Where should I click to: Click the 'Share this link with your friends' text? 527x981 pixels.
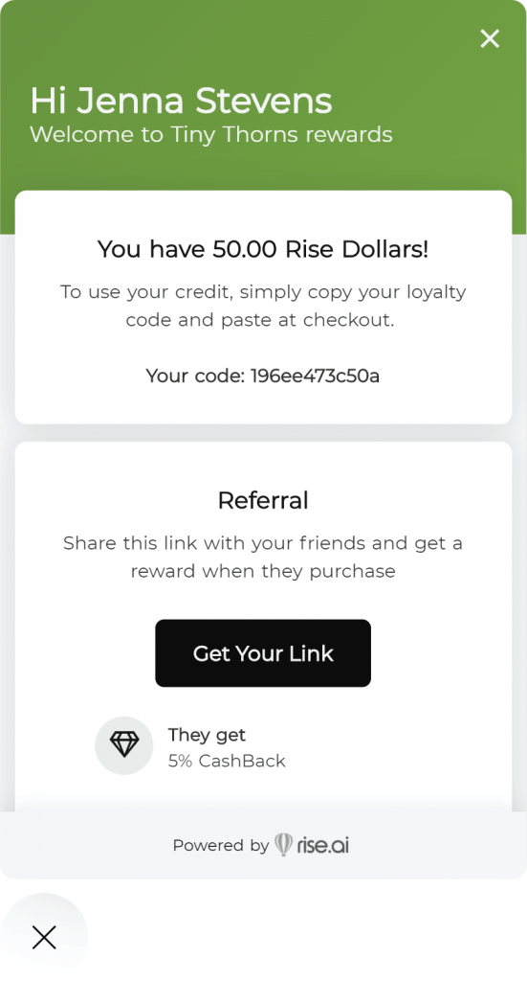click(263, 543)
